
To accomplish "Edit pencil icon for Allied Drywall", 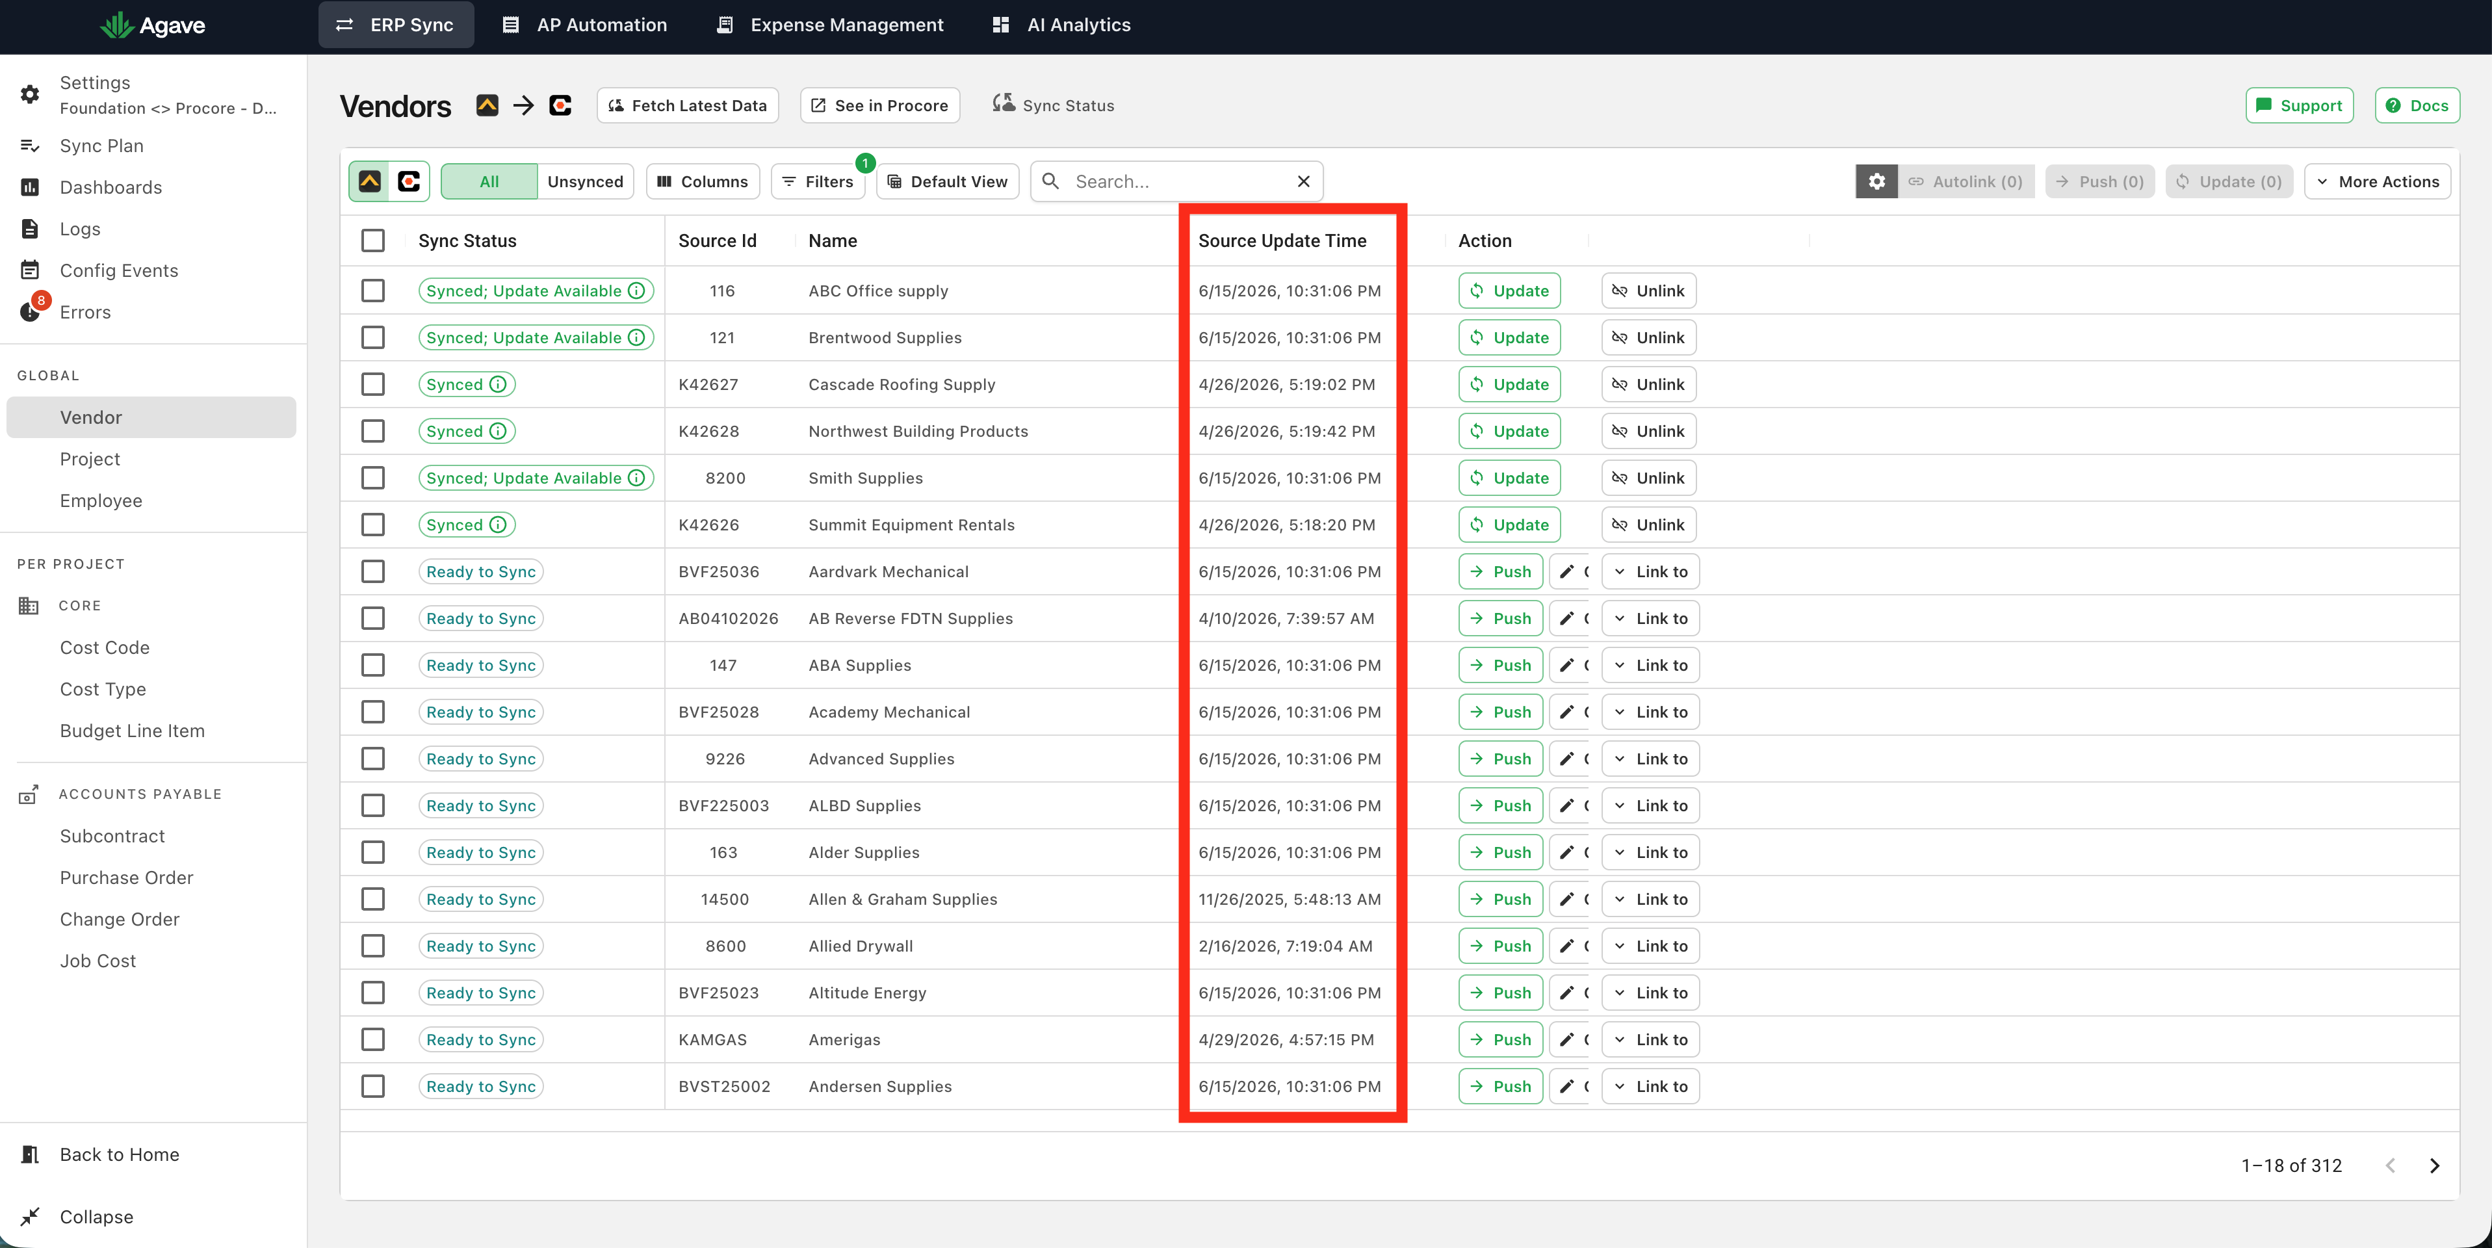I will click(x=1568, y=946).
